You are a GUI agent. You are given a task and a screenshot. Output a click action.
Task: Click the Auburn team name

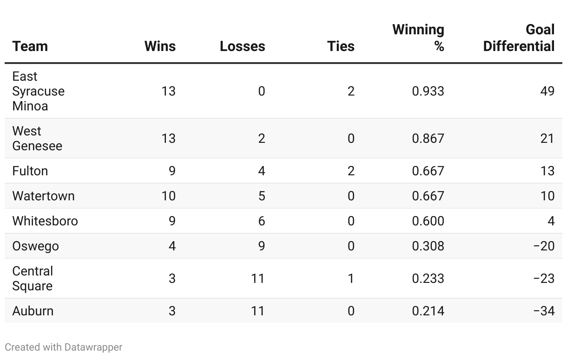coord(33,311)
